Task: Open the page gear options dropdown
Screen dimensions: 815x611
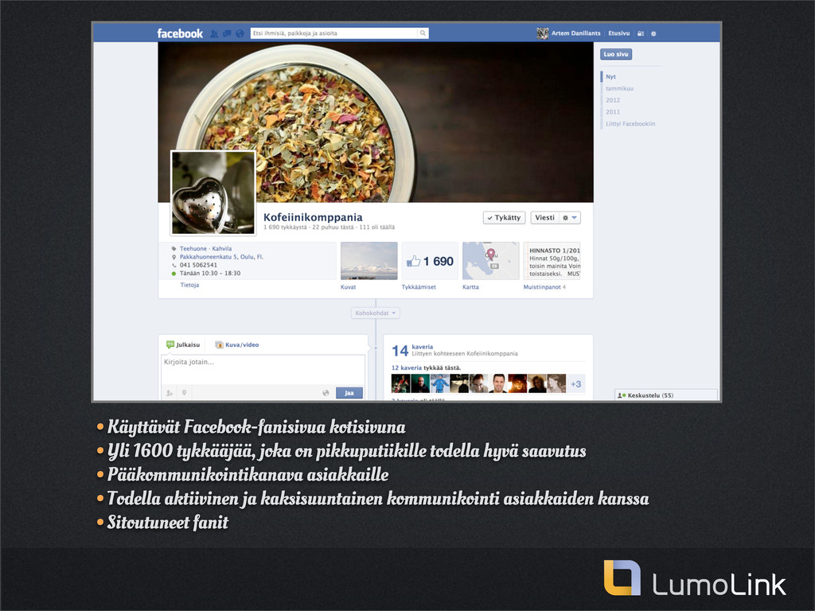Action: (x=570, y=218)
